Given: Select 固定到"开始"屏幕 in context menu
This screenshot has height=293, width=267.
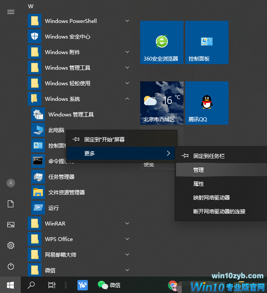Looking at the screenshot, I should [x=122, y=139].
